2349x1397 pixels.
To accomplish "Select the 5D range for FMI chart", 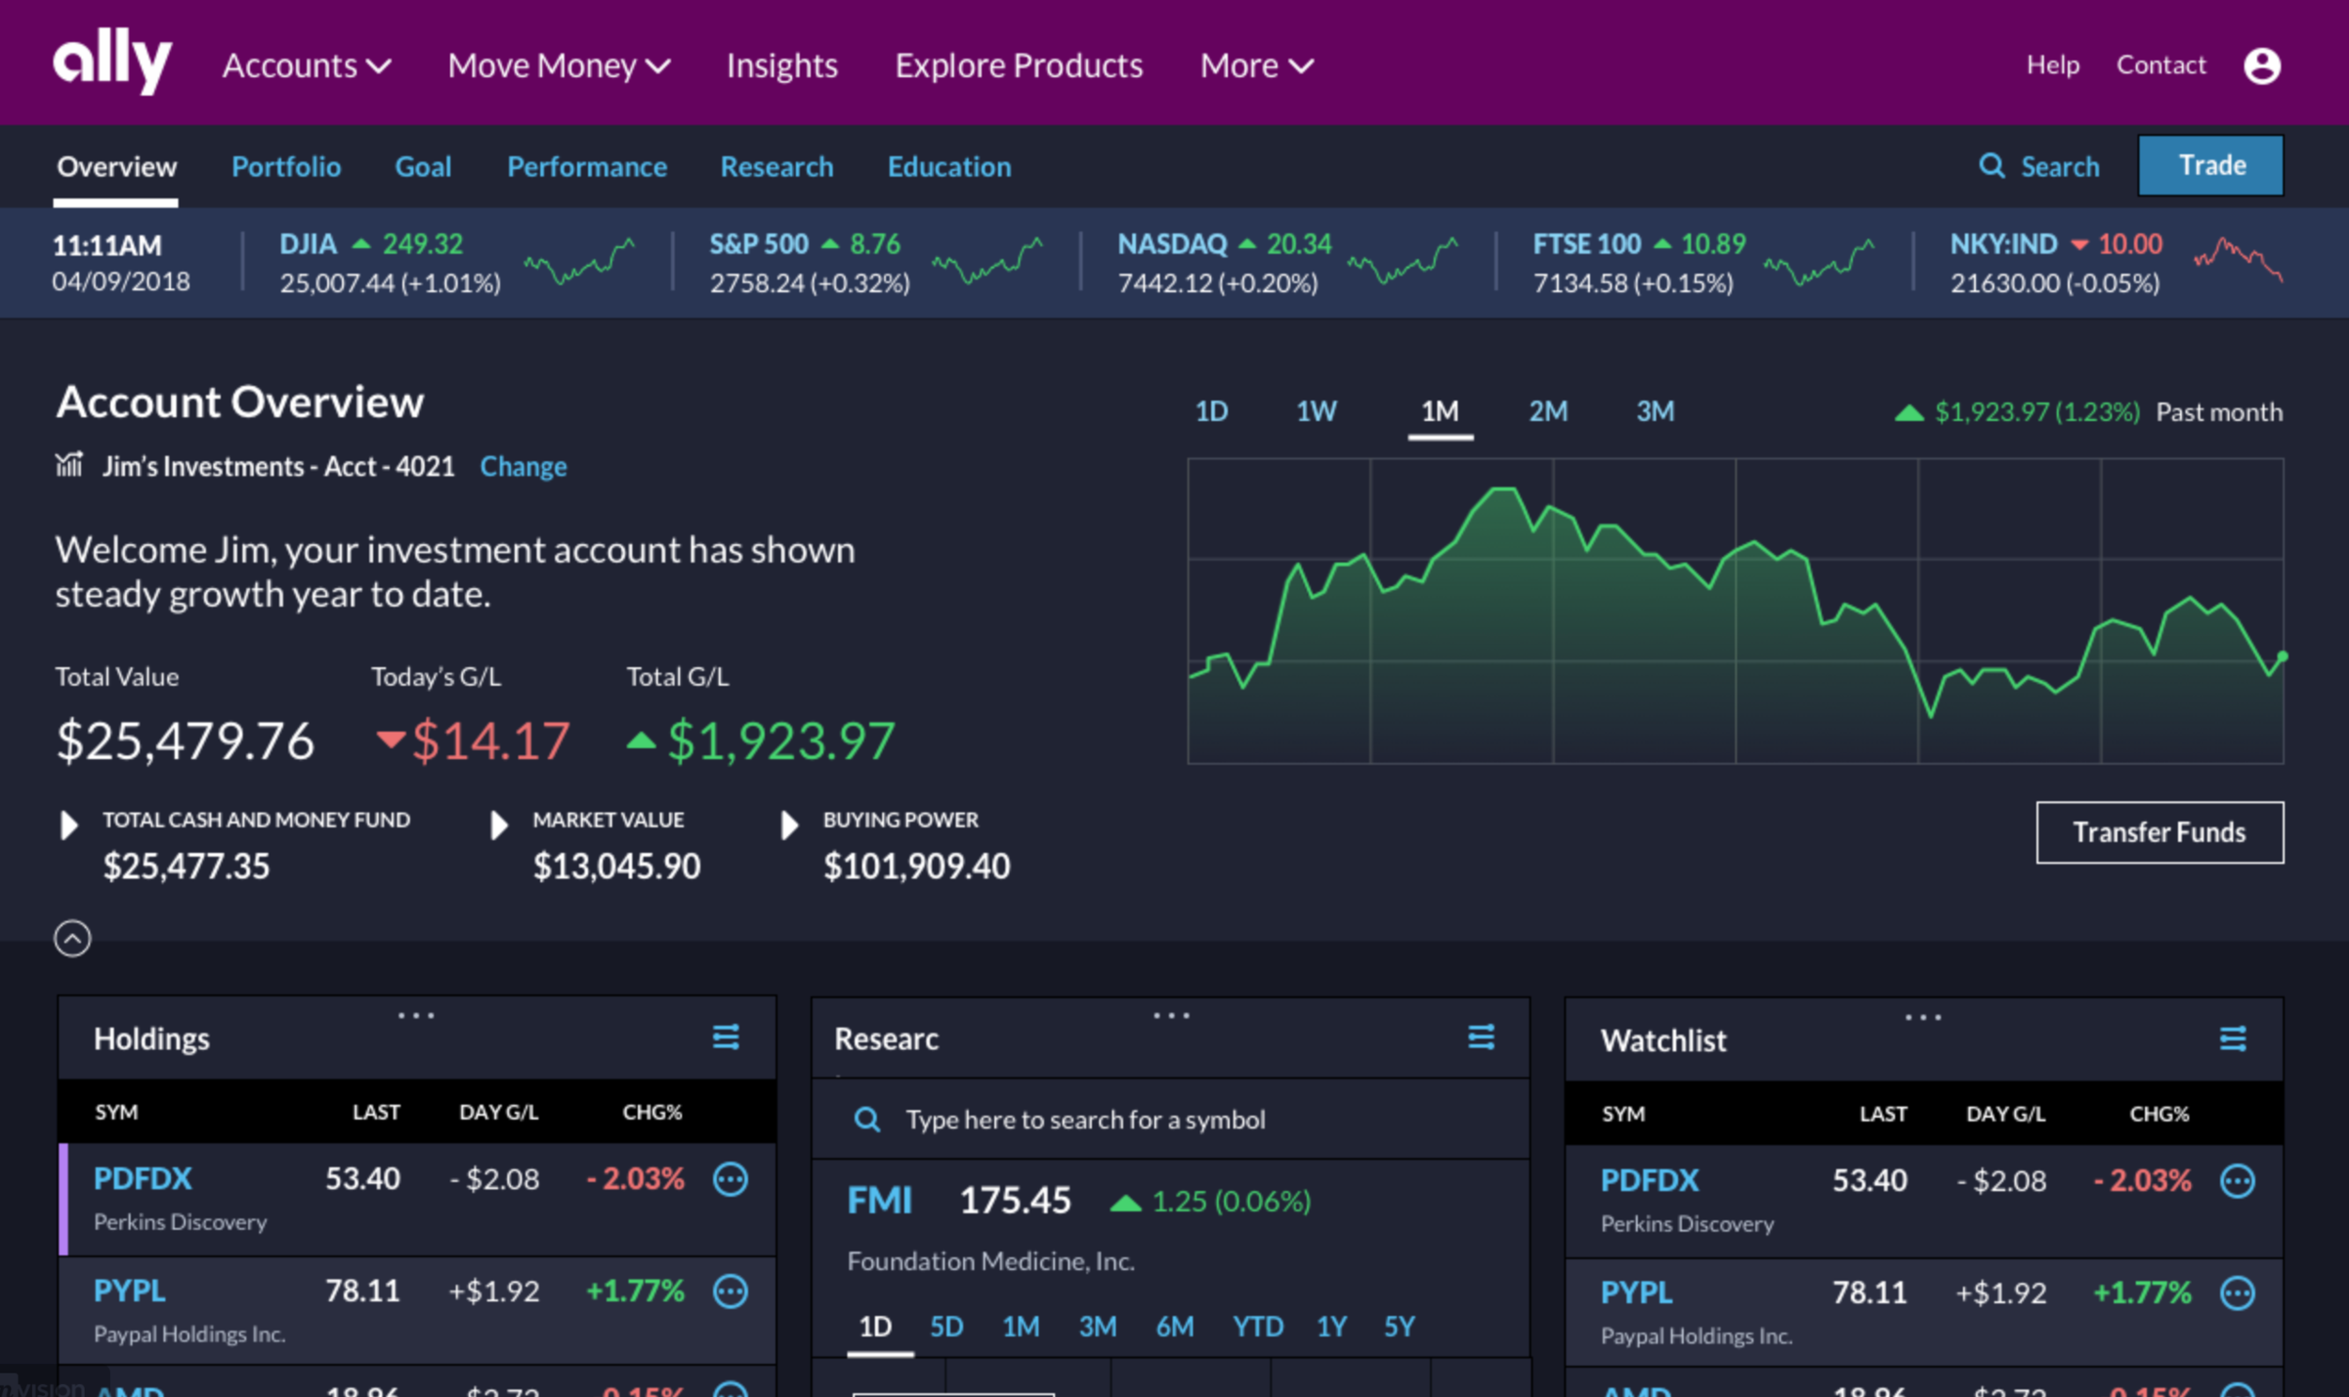I will [946, 1327].
